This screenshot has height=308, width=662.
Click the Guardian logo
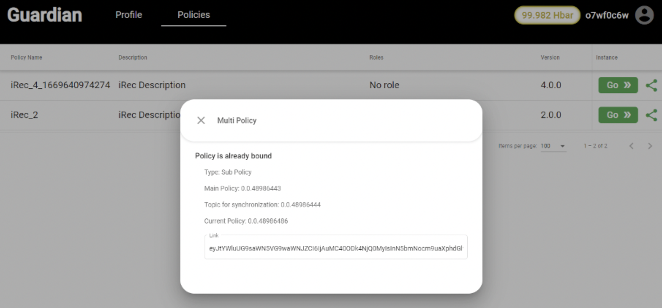pyautogui.click(x=45, y=15)
